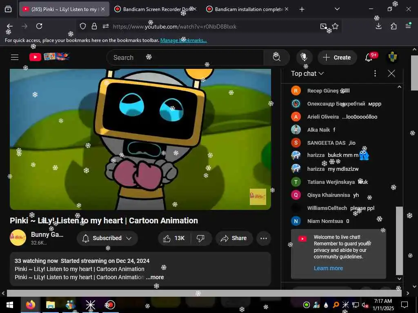The image size is (418, 313).
Task: Switch to Bandicam Screen Recorder Download tab
Action: click(156, 9)
